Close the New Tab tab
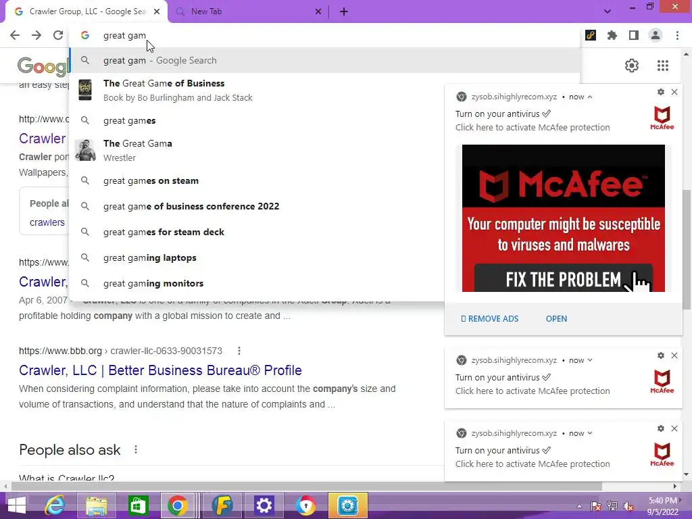Image resolution: width=692 pixels, height=519 pixels. pos(318,11)
